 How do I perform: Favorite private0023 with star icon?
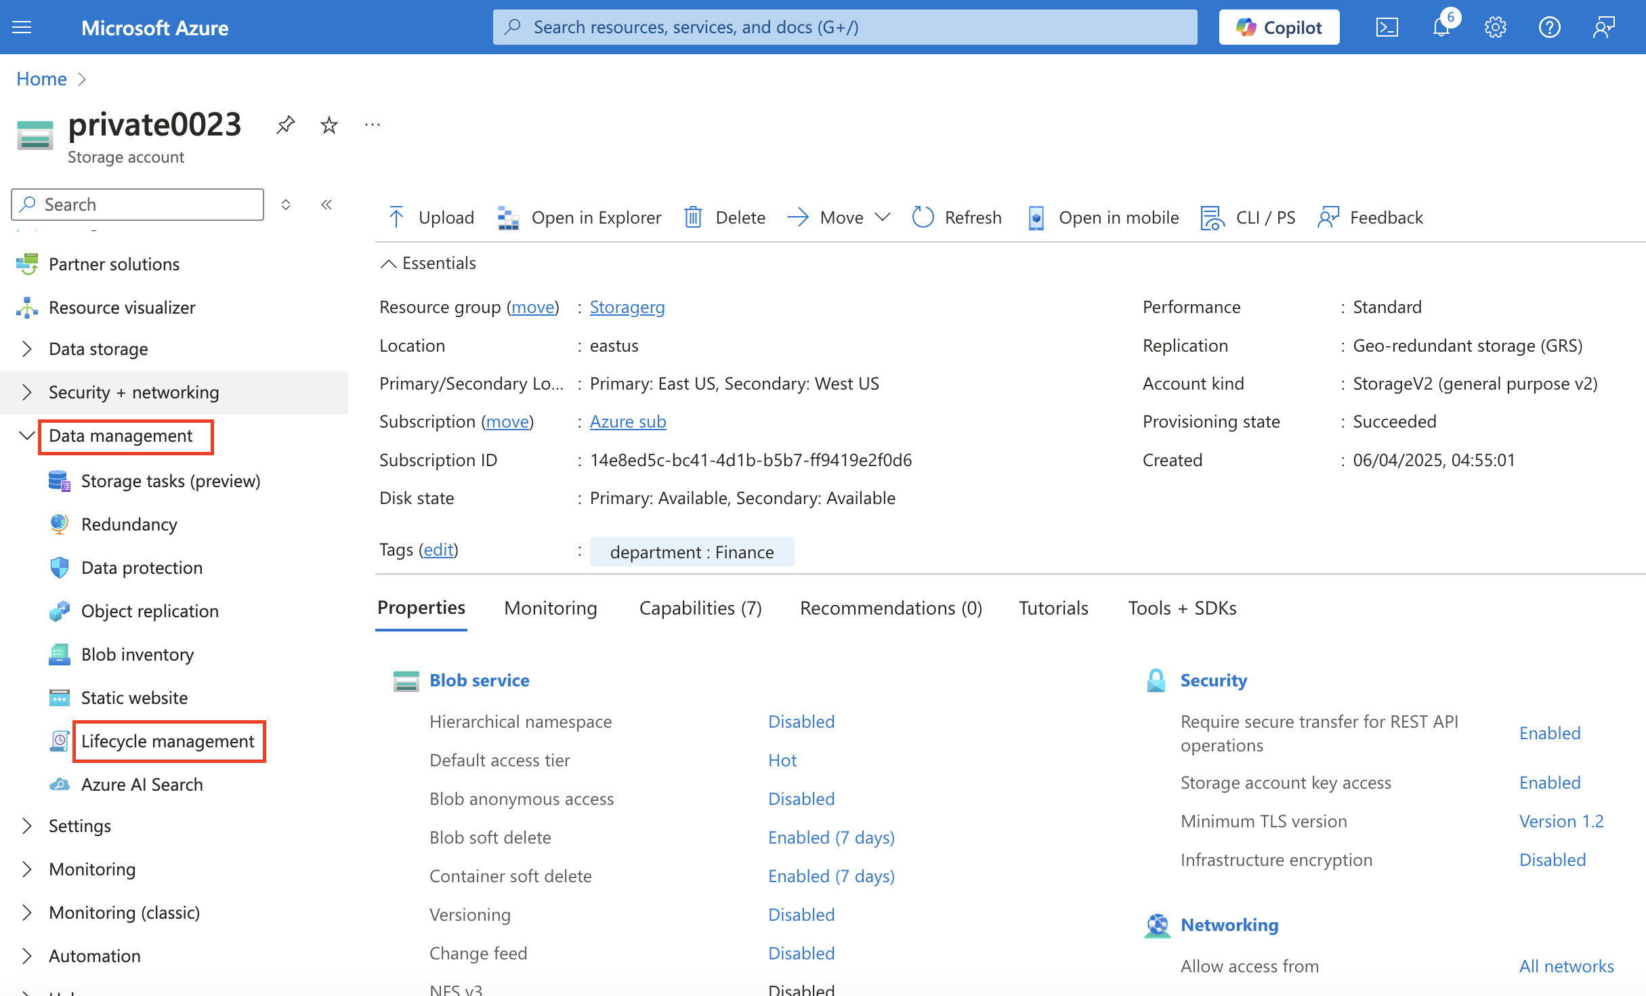329,125
